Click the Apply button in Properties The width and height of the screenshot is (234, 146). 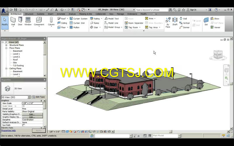39,131
